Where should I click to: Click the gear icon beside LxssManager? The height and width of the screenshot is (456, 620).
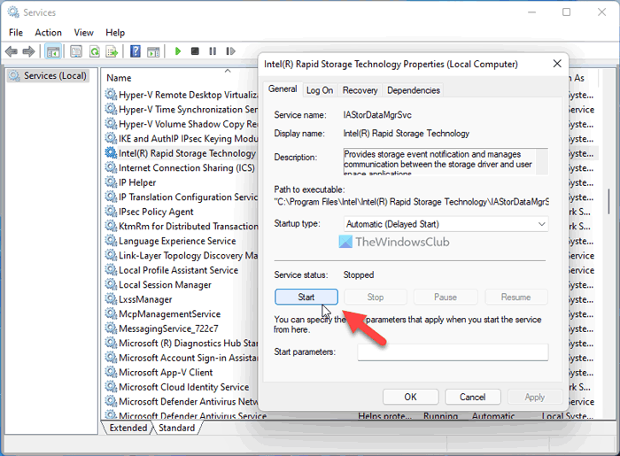point(111,299)
